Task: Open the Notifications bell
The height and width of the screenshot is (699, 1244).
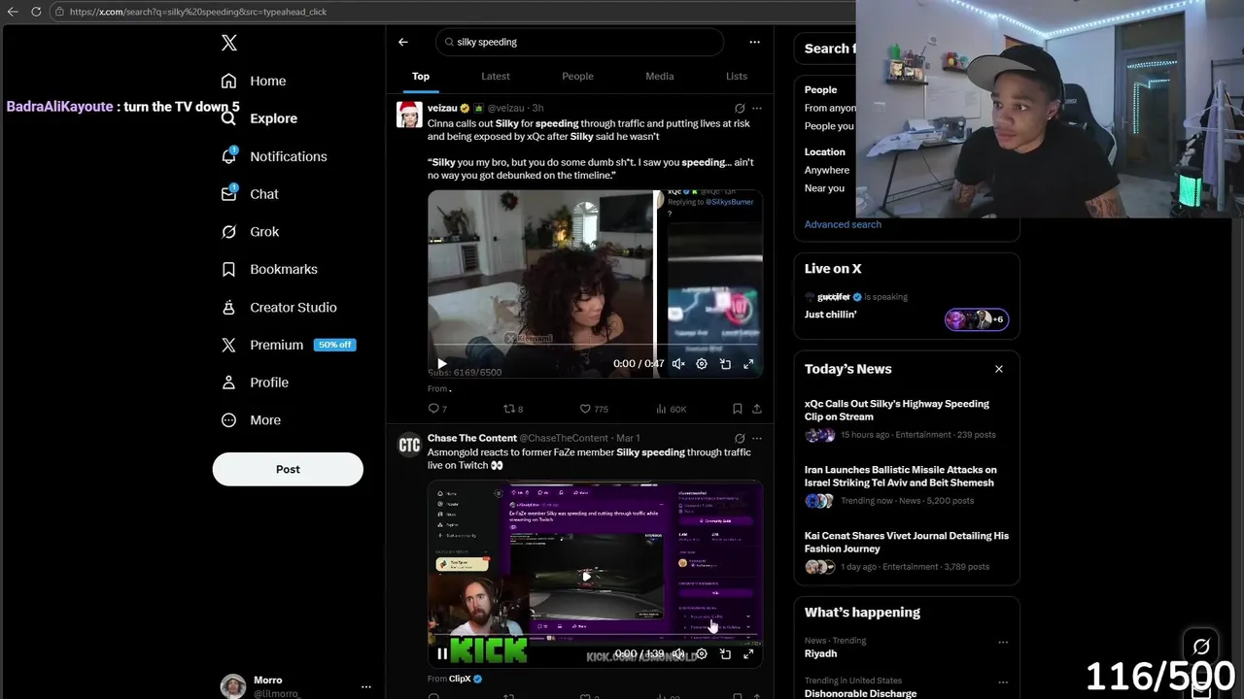Action: (x=229, y=156)
